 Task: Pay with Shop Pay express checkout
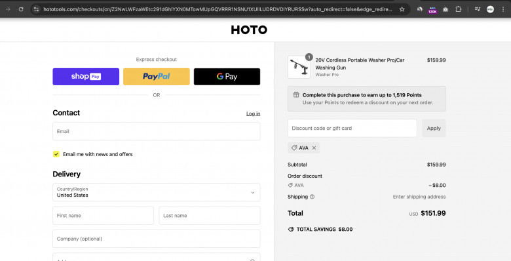coord(86,77)
